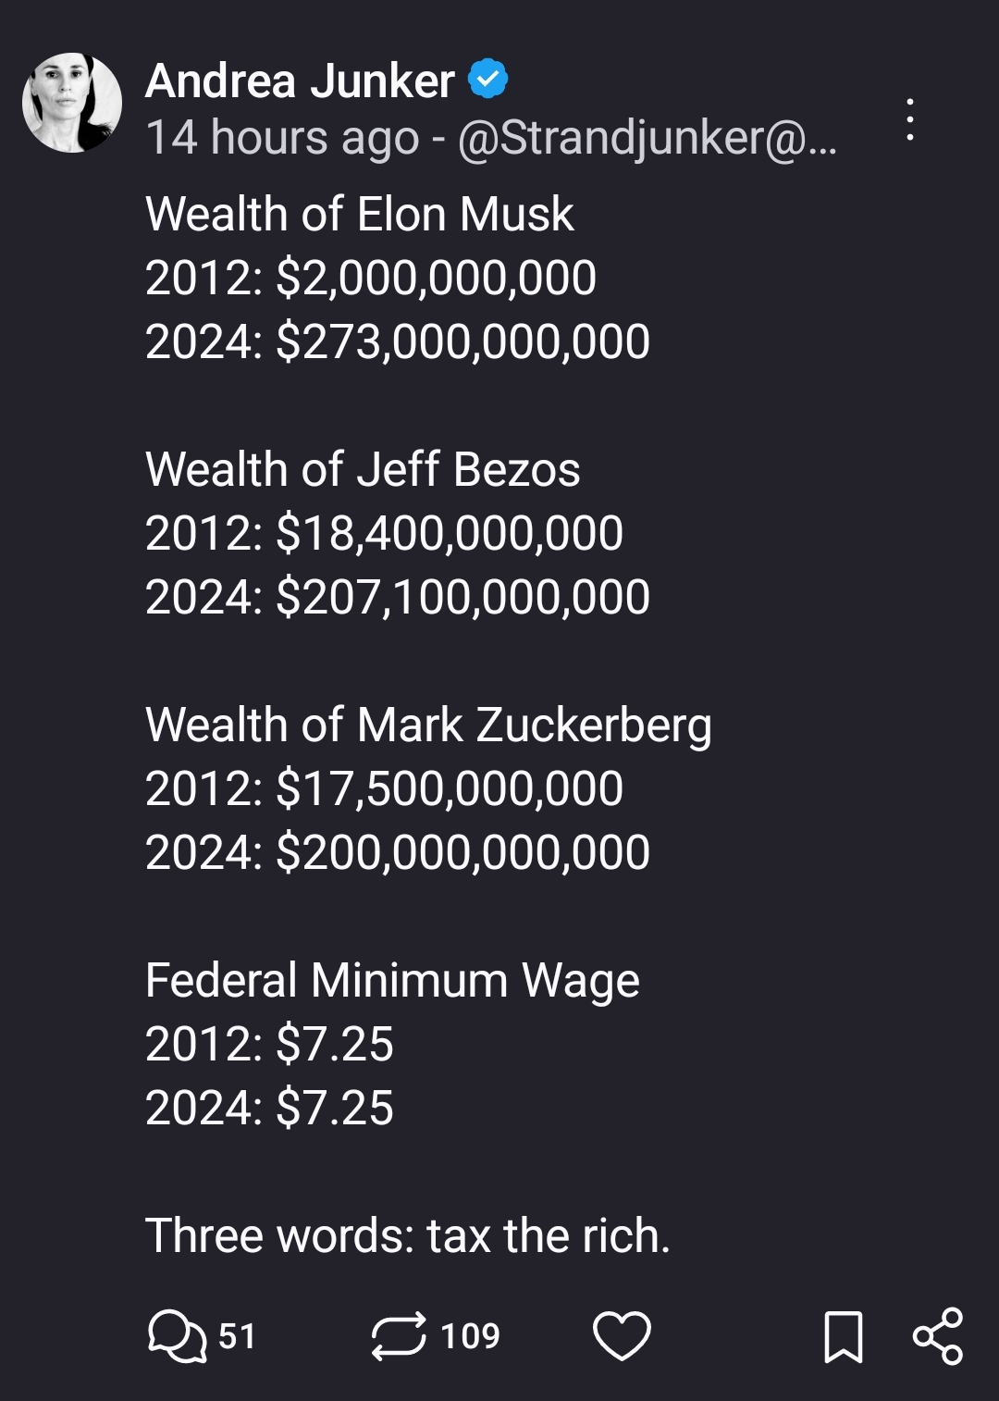Tap the 'Wealth of Jeff Bezos' line
This screenshot has height=1401, width=999.
363,470
